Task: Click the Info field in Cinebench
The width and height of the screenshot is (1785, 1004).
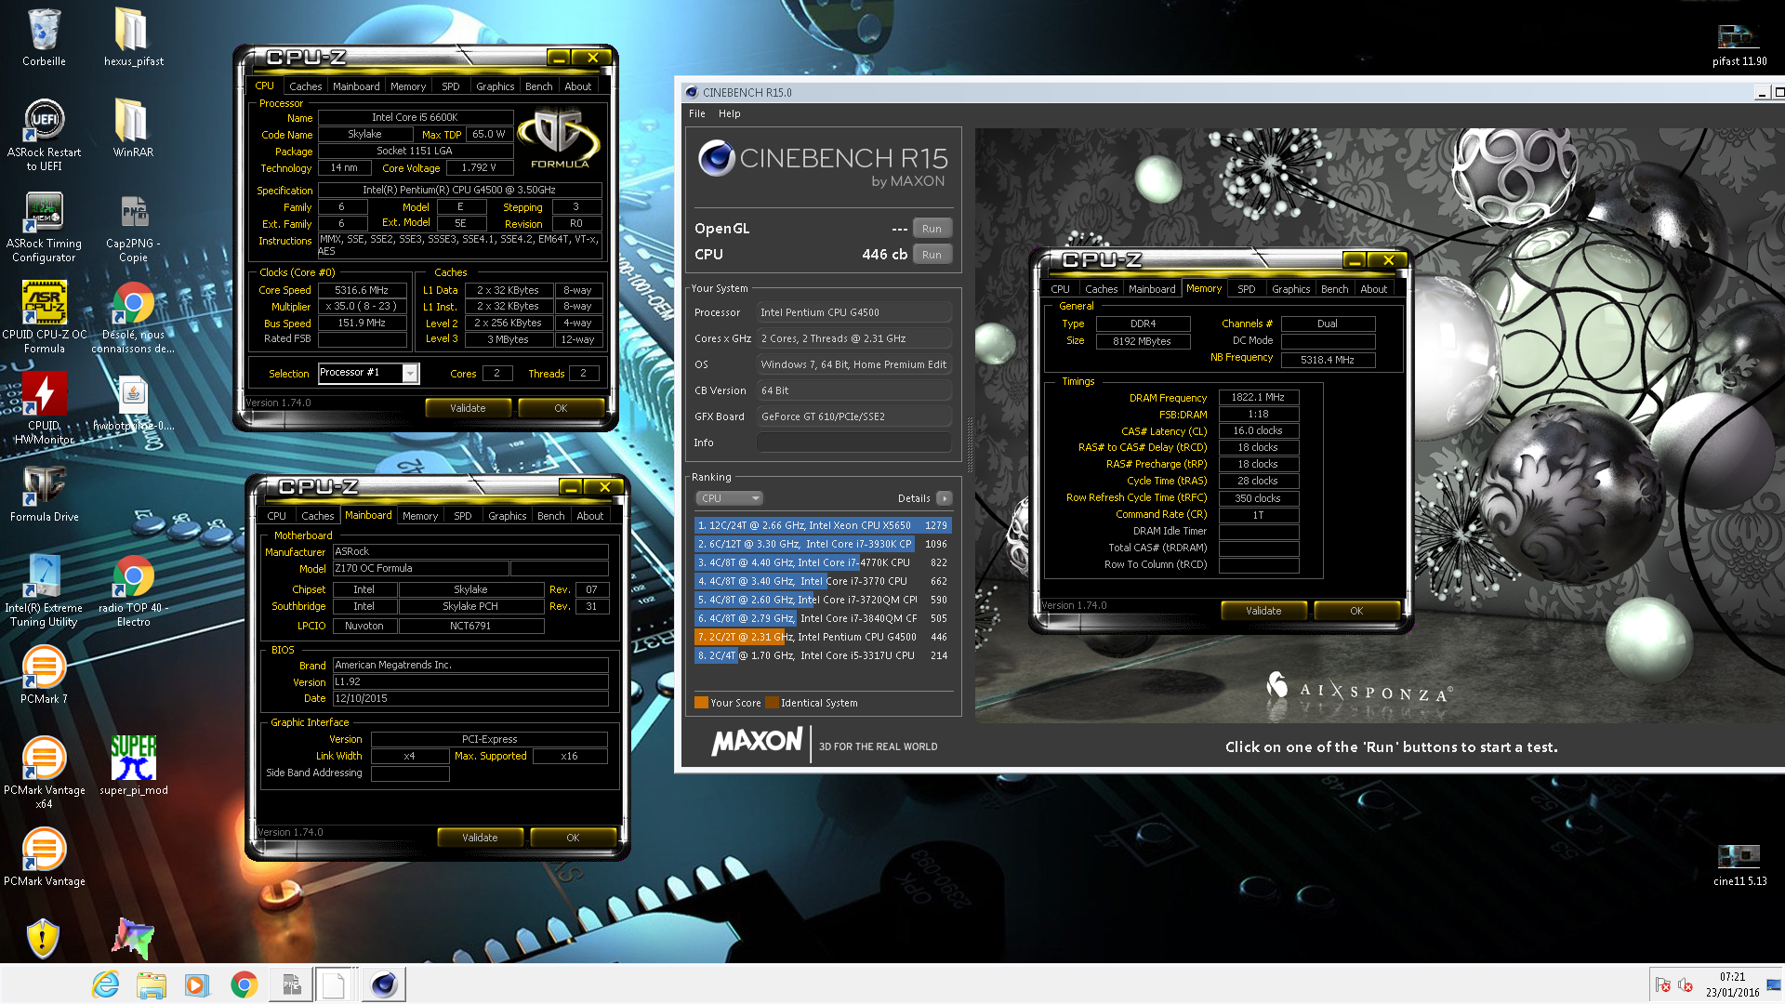Action: coord(854,443)
